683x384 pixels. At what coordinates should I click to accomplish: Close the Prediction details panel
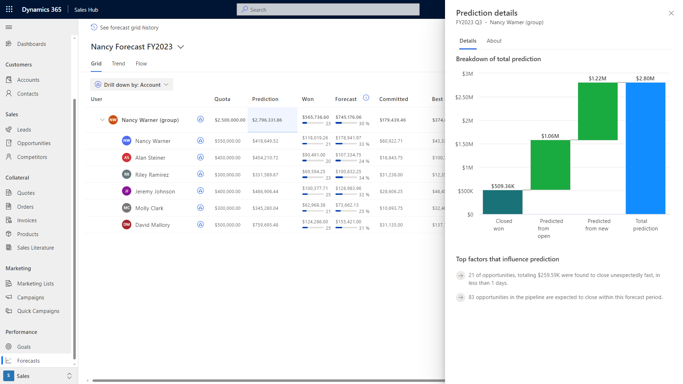click(671, 13)
